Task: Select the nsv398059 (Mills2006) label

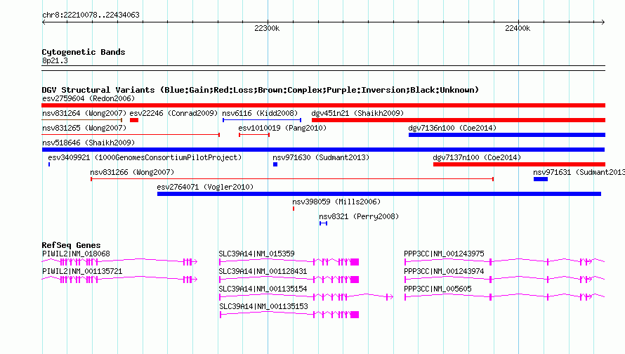Action: (x=336, y=202)
